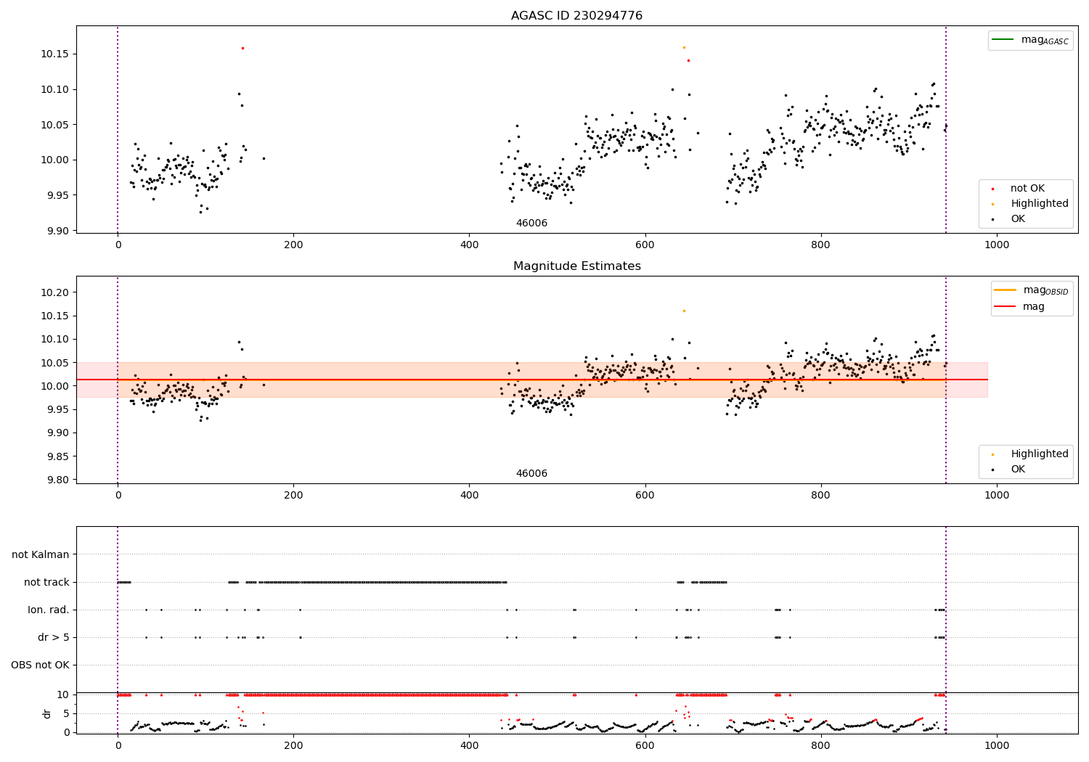
Task: Click the 'not track' row label
Action: click(46, 582)
